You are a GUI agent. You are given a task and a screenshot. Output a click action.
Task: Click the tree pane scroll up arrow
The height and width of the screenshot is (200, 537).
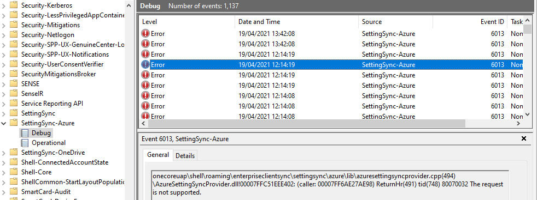coord(129,5)
